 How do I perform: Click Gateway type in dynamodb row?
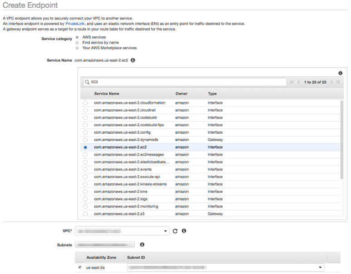(x=215, y=140)
